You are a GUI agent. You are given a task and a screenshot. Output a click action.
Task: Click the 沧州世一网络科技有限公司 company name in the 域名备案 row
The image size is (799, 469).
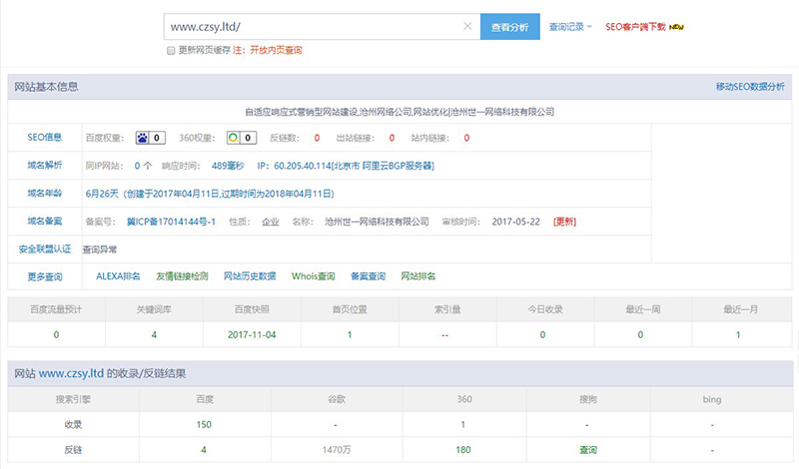click(378, 222)
